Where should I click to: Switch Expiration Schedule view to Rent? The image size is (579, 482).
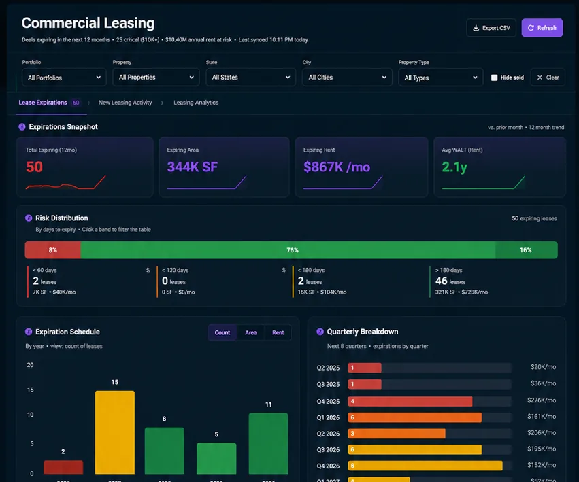278,332
